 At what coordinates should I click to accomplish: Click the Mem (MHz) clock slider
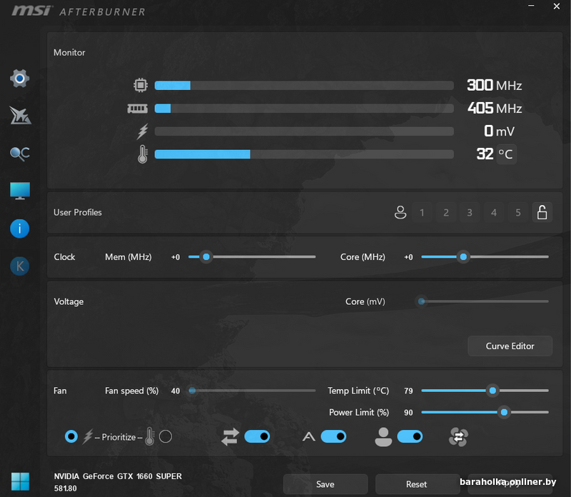pyautogui.click(x=252, y=257)
